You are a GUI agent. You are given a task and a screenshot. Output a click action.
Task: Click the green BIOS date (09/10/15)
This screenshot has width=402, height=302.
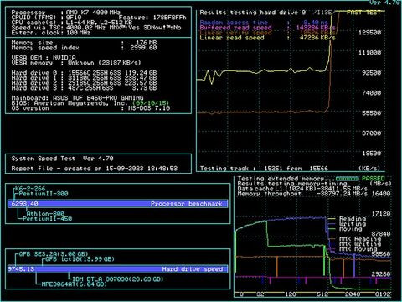(151, 103)
